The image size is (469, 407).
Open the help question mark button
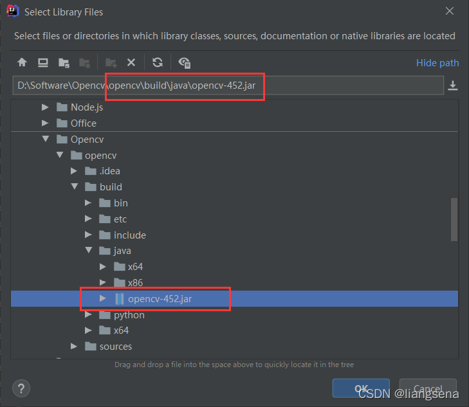point(21,388)
